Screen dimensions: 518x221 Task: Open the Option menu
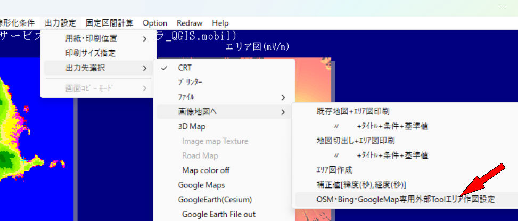(155, 23)
